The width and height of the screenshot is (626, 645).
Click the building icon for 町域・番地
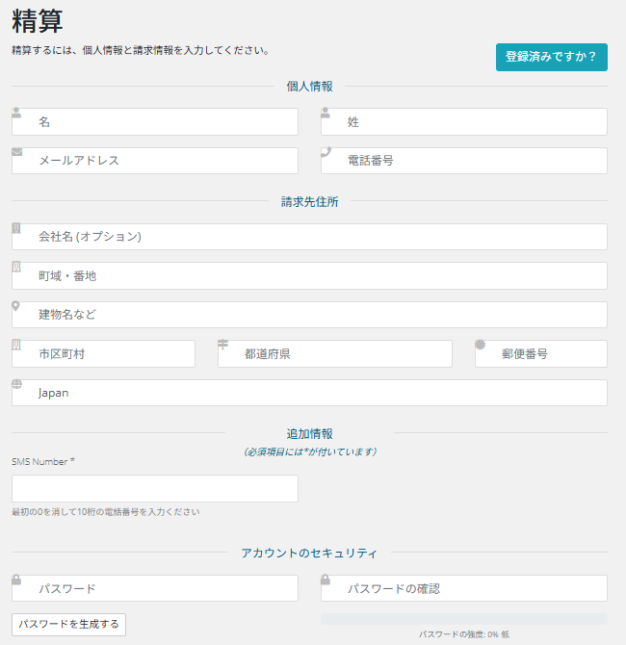pos(16,267)
